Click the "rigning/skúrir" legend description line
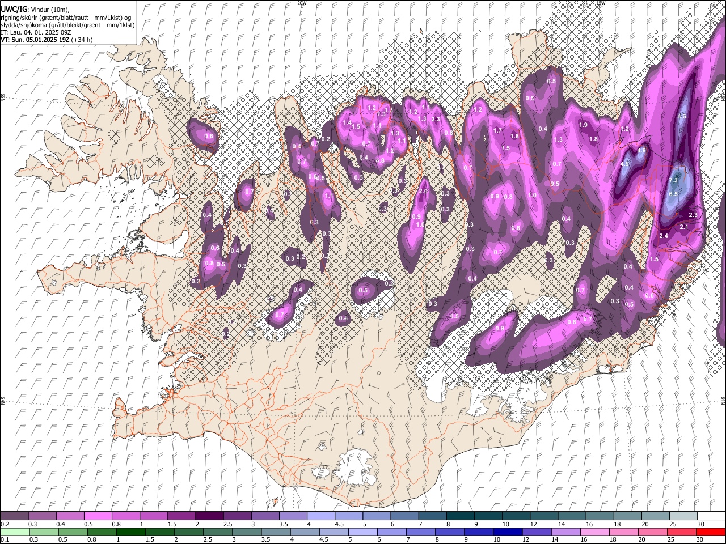Viewport: 726px width, 544px height. click(66, 18)
